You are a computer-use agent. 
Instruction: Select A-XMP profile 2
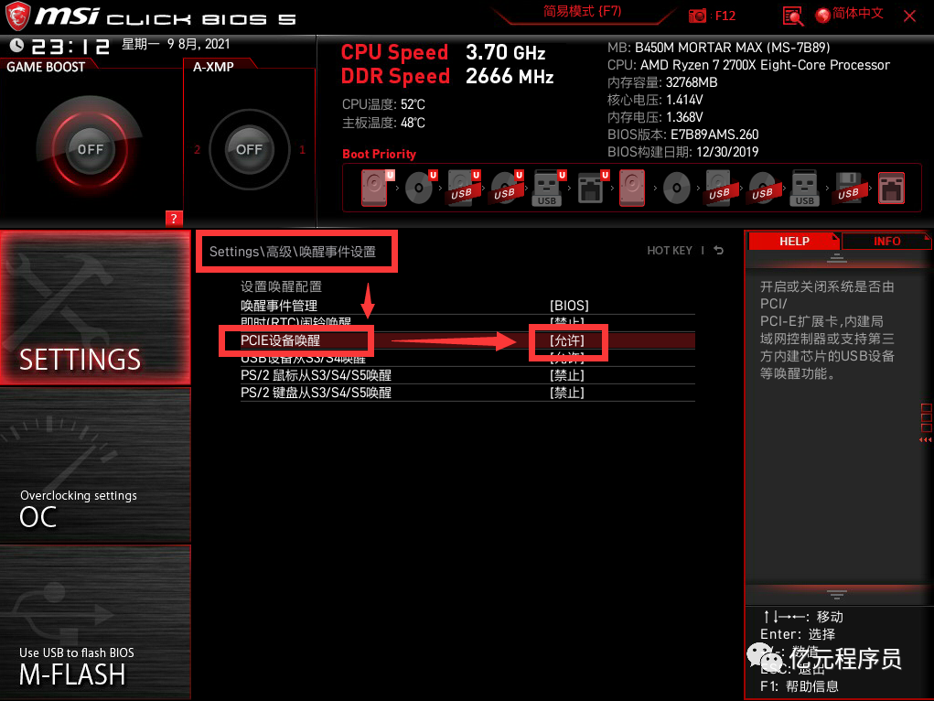[198, 149]
